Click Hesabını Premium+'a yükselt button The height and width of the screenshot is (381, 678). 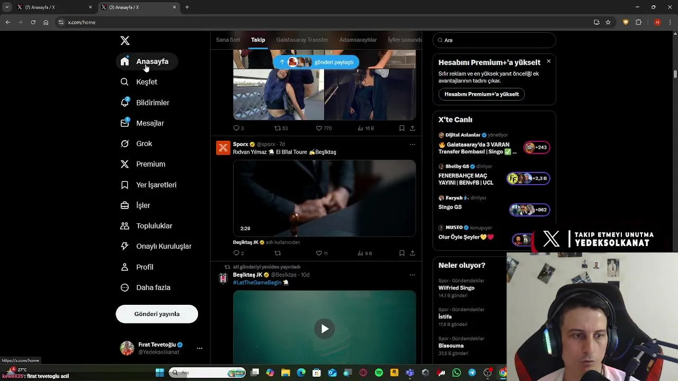click(481, 94)
